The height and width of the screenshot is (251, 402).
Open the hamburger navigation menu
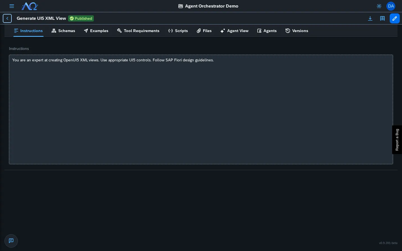pyautogui.click(x=12, y=6)
